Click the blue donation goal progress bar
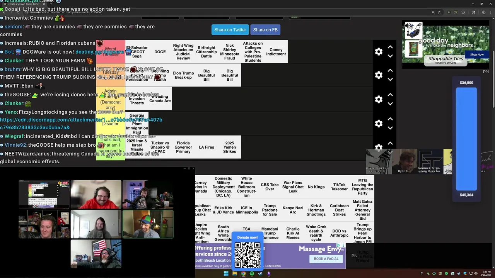 (x=466, y=139)
